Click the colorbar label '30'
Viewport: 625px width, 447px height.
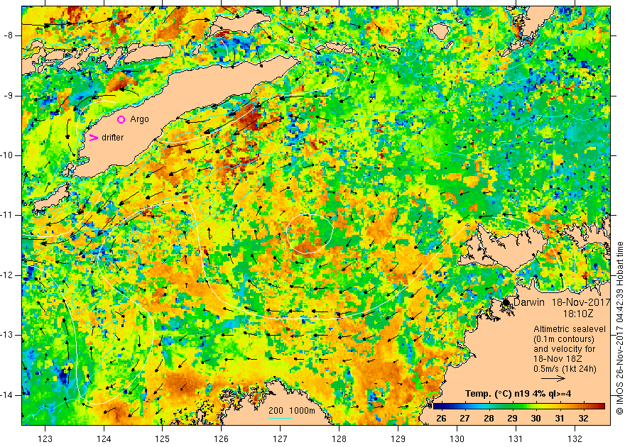[x=536, y=419]
